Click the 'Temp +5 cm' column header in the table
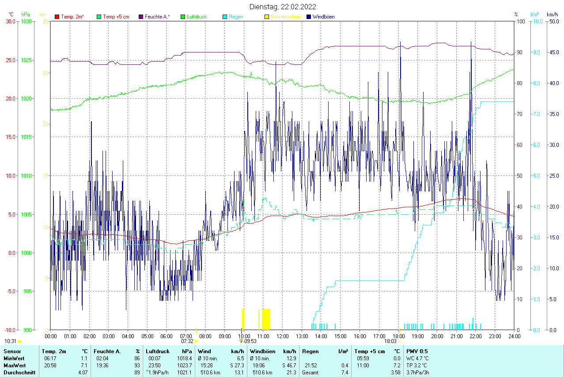The height and width of the screenshot is (377, 564). pos(369,351)
